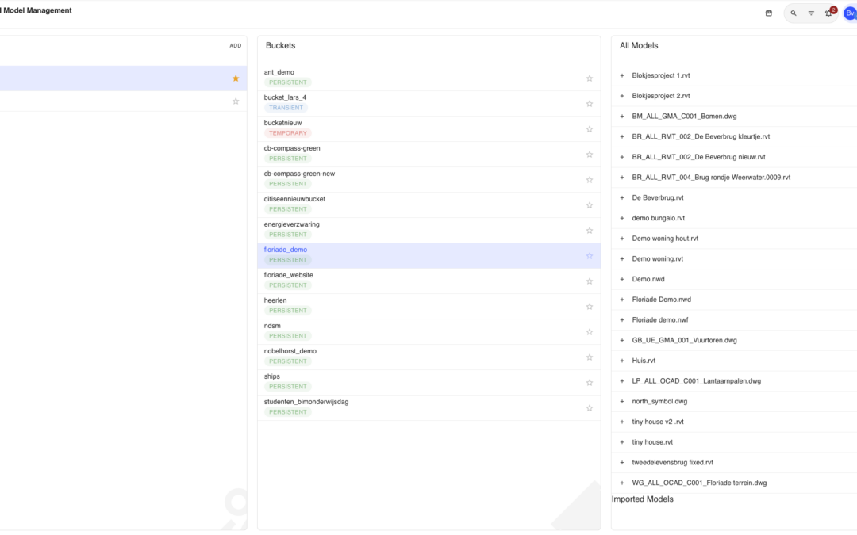Select the studenten_bimonderwijsdag bucket name
Image resolution: width=857 pixels, height=535 pixels.
[306, 402]
